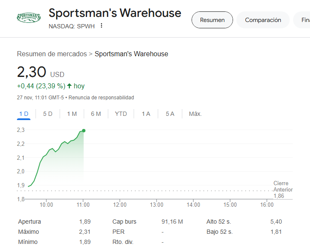This screenshot has height=249, width=310.
Task: Open the Renuncia de responsabilidad link
Action: 101,98
